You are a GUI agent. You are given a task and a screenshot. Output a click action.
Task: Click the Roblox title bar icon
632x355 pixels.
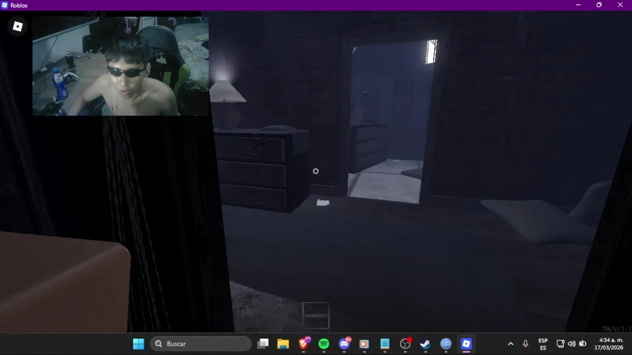tap(5, 5)
